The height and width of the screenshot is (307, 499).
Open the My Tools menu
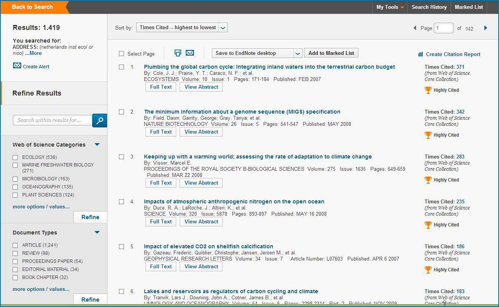[x=390, y=7]
